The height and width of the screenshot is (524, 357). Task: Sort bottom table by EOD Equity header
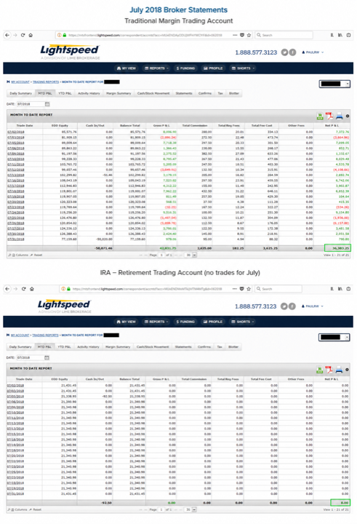(x=60, y=379)
